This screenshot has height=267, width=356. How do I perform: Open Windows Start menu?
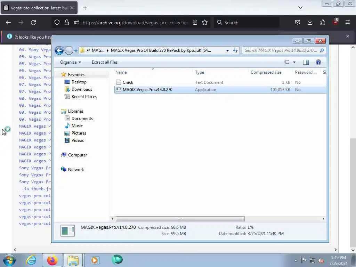tap(9, 260)
